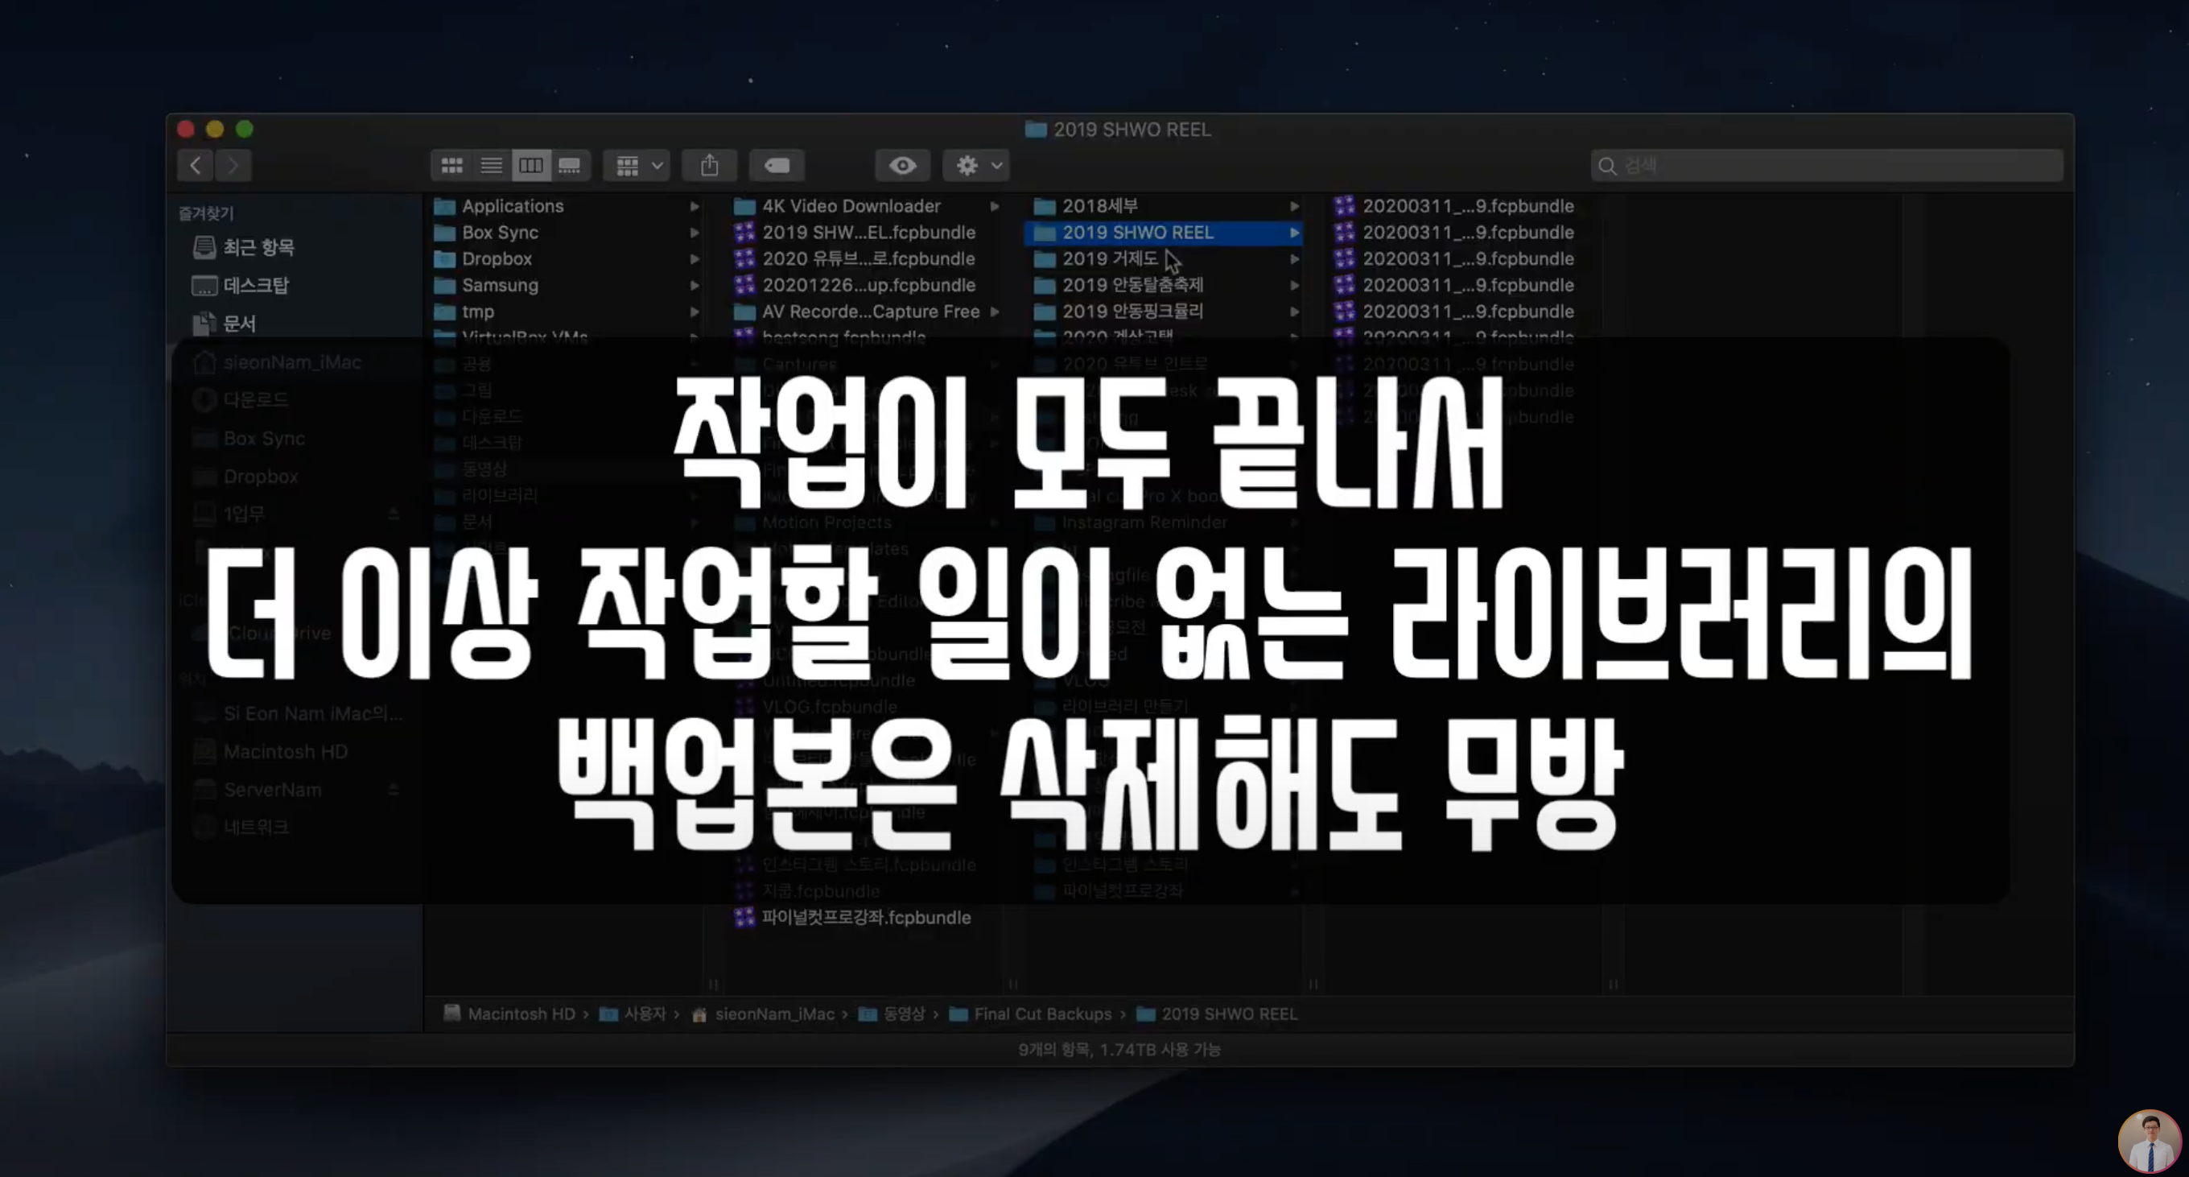Screen dimensions: 2189x1177
Task: Open the Documents sidebar item
Action: [239, 324]
